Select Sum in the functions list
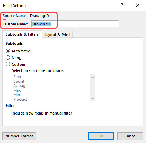 [17, 77]
